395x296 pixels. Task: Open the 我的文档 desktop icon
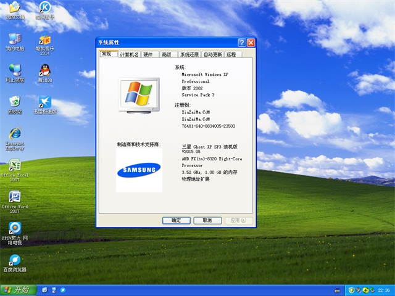coord(14,9)
